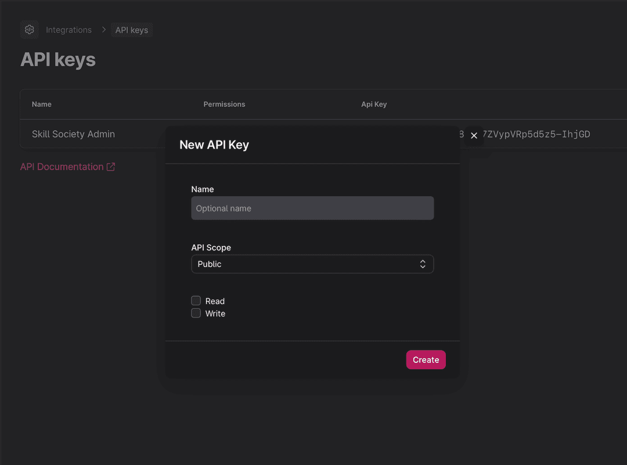Click the New API Key dialog title

(x=214, y=145)
